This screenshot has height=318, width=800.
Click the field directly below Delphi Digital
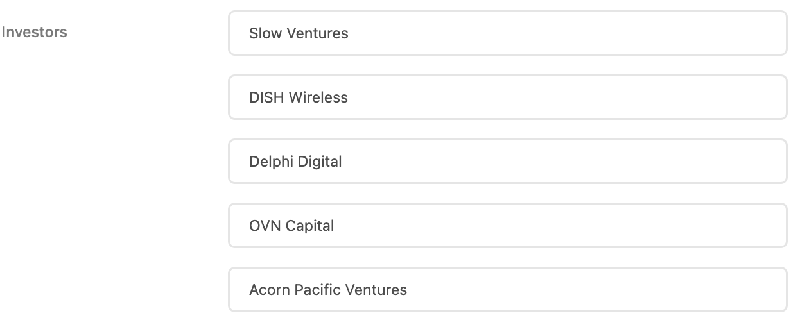pyautogui.click(x=507, y=226)
